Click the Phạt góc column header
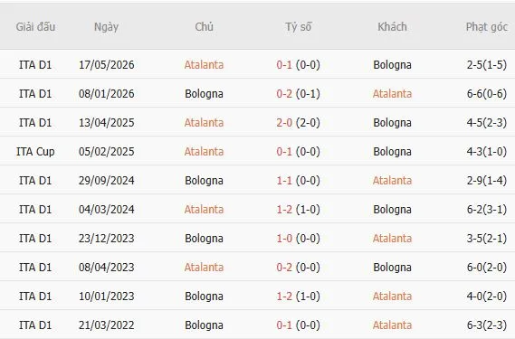Screen dimensions: 515x339 (487, 26)
